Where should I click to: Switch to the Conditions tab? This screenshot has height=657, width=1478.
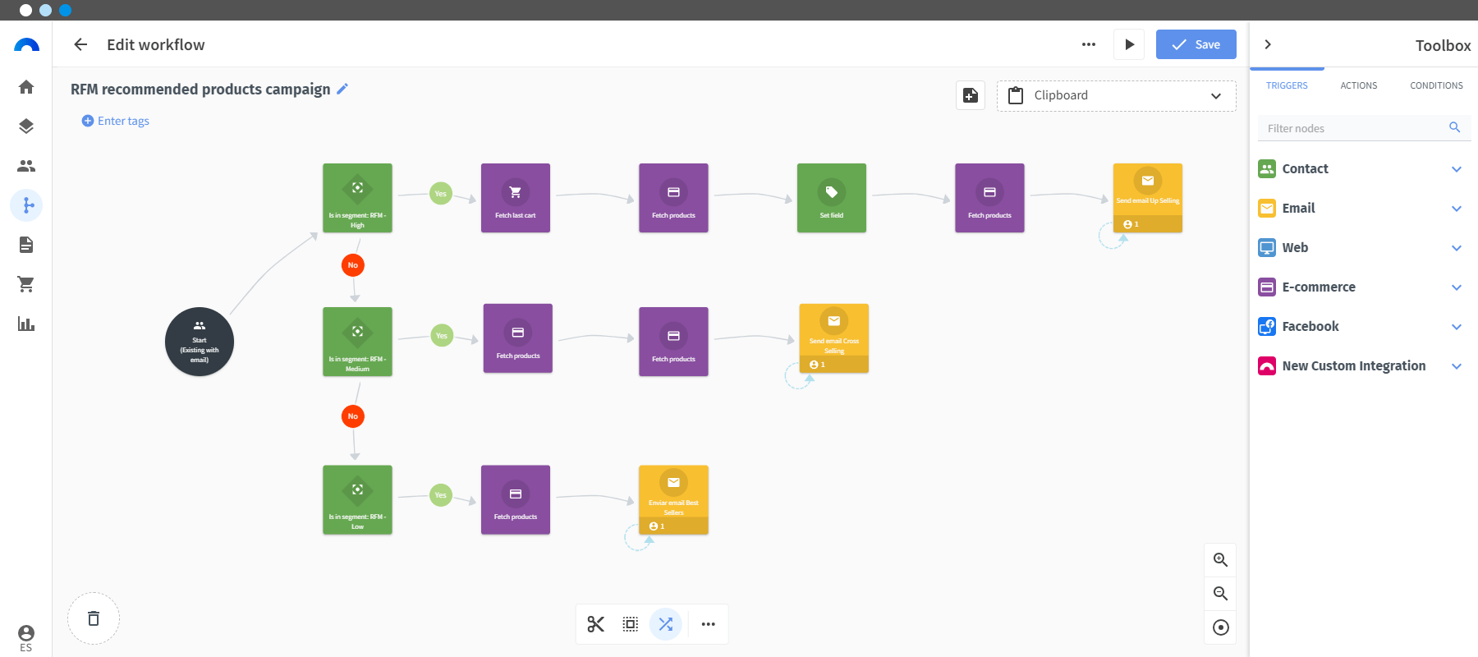click(x=1436, y=85)
